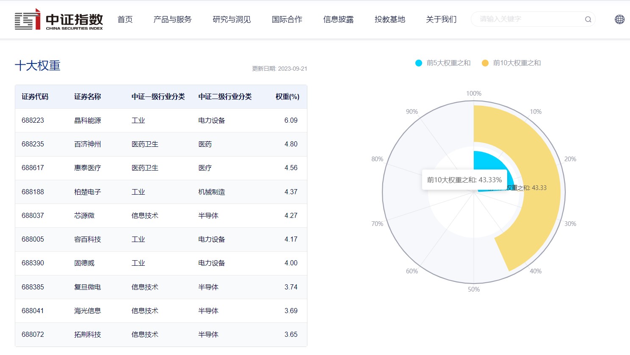
Task: Open the 关于我们 menu item
Action: (441, 19)
